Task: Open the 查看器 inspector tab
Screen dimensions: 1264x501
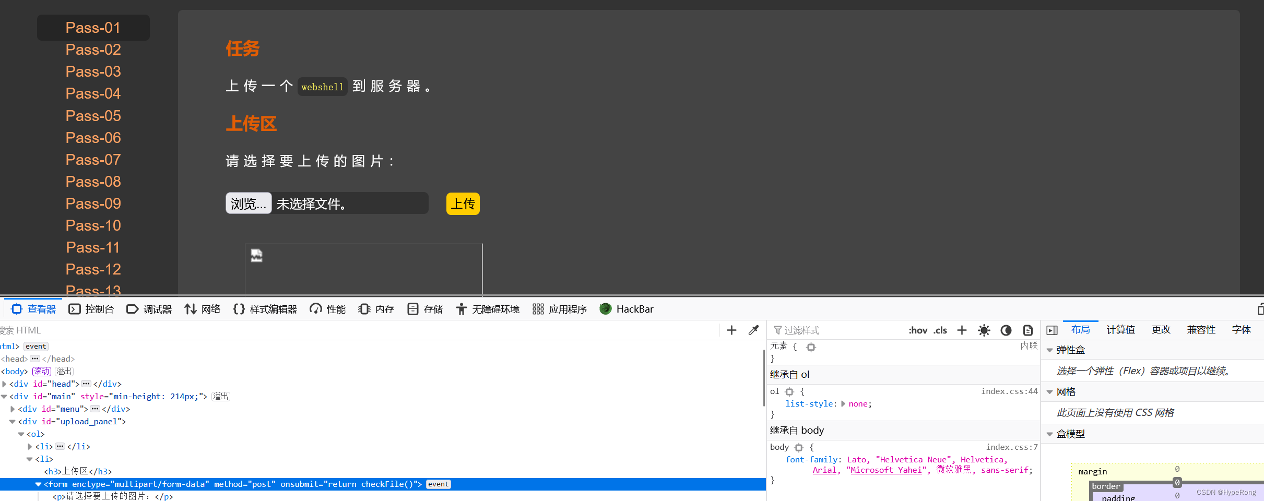Action: point(33,309)
